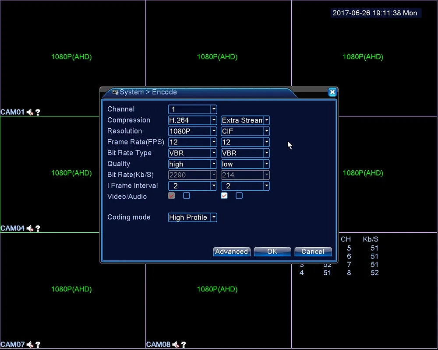The image size is (438, 350).
Task: Open extra stream I Frame Interval dropdown
Action: pos(245,186)
